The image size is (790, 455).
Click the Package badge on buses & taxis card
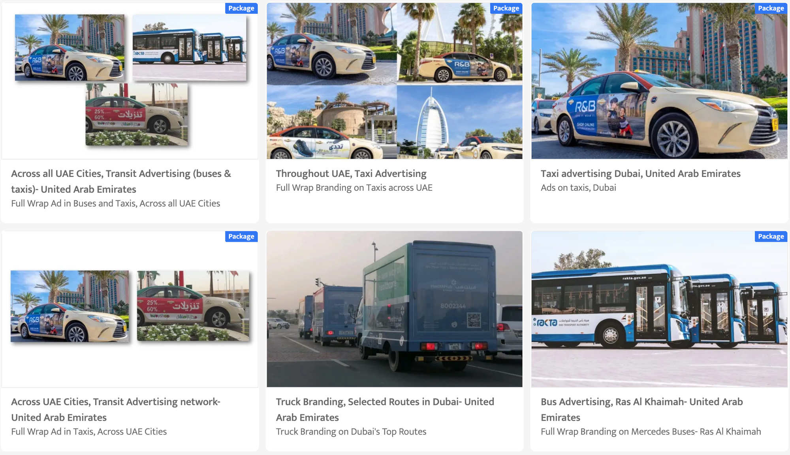point(241,8)
